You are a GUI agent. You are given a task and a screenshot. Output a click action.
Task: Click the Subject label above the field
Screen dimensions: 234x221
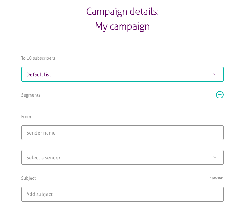coord(28,178)
